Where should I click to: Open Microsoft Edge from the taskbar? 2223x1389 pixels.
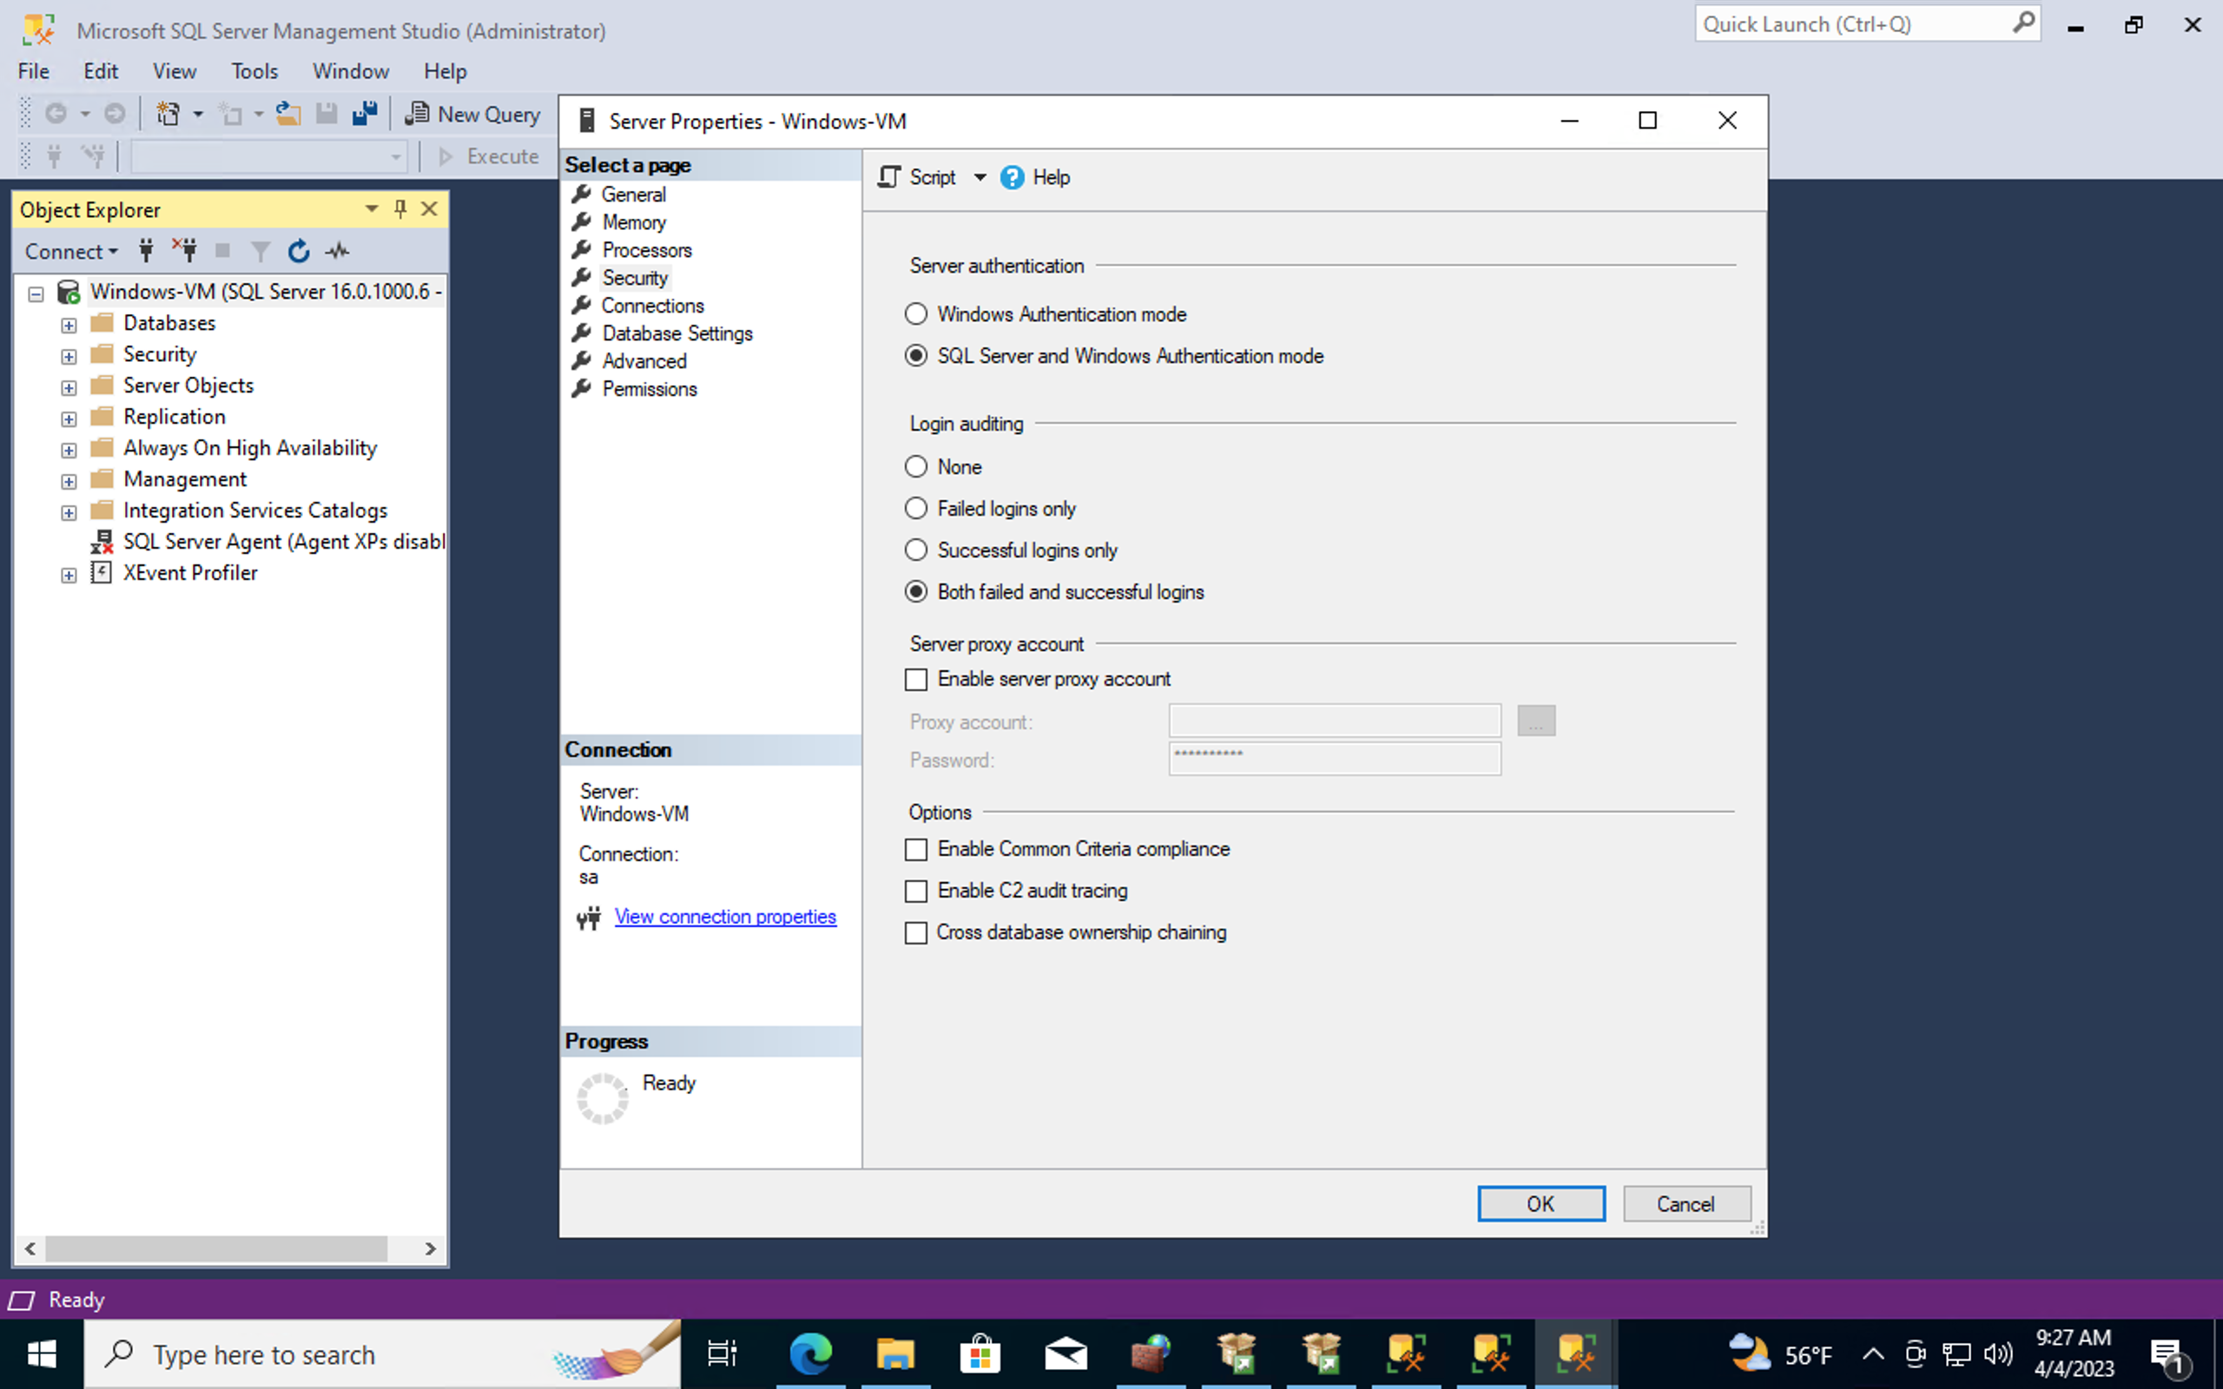coord(811,1354)
